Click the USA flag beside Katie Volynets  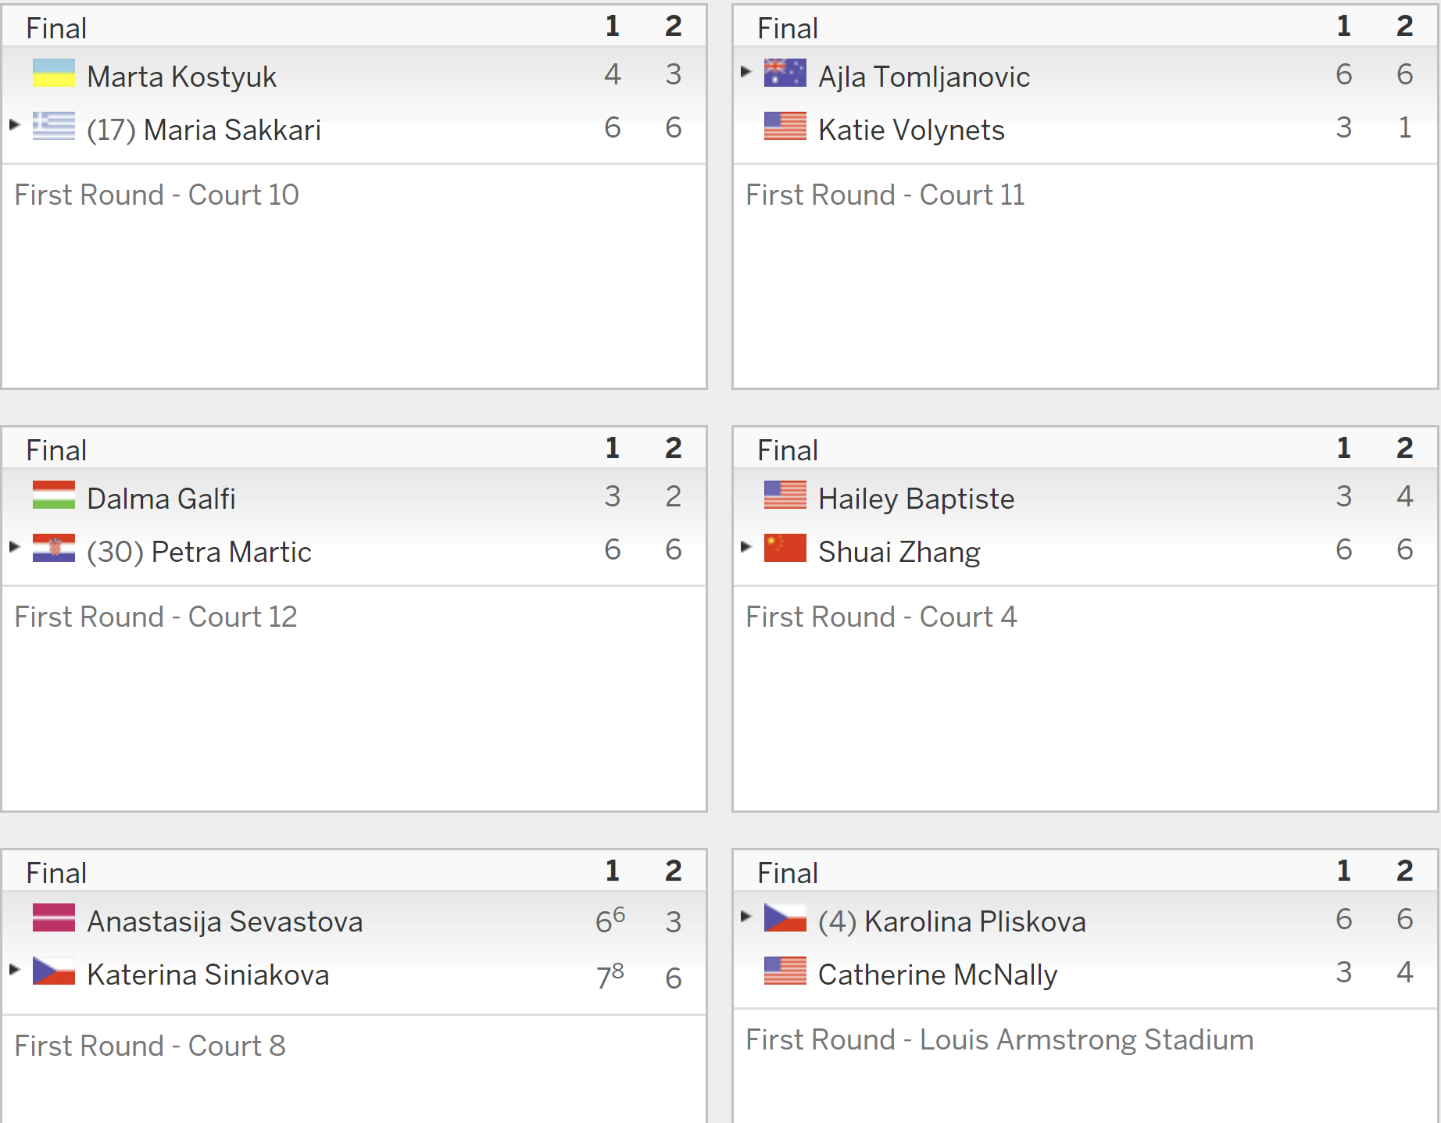click(785, 127)
